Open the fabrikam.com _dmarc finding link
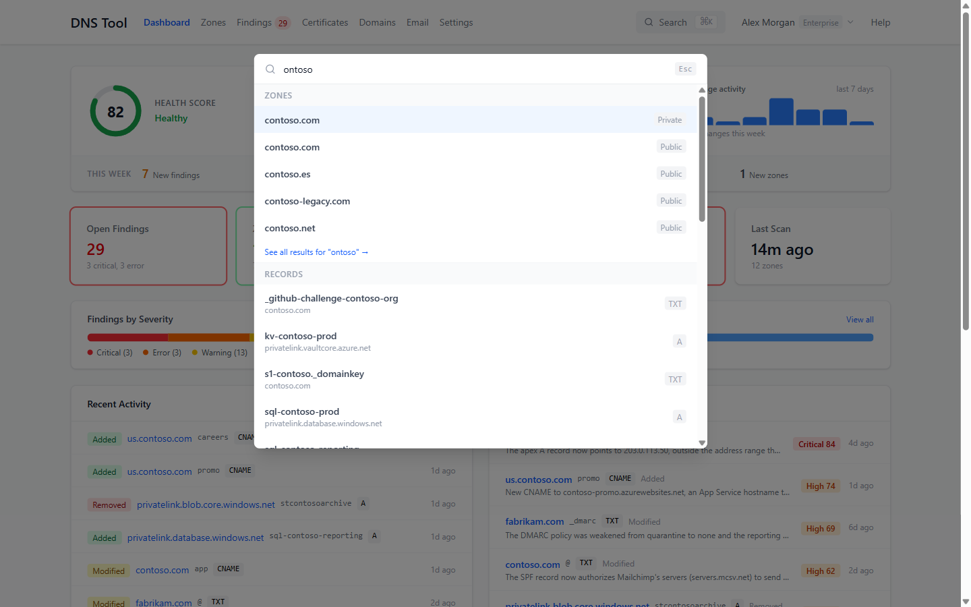 click(535, 521)
